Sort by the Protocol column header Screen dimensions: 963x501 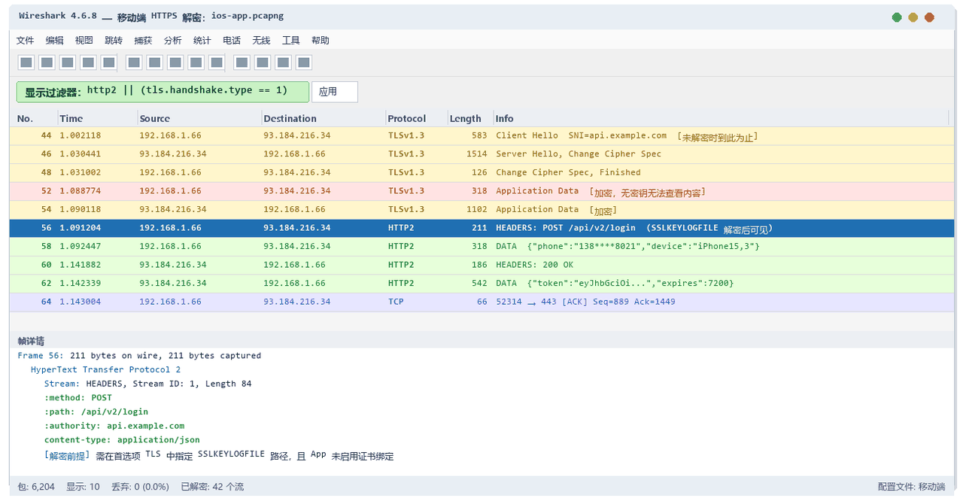407,118
